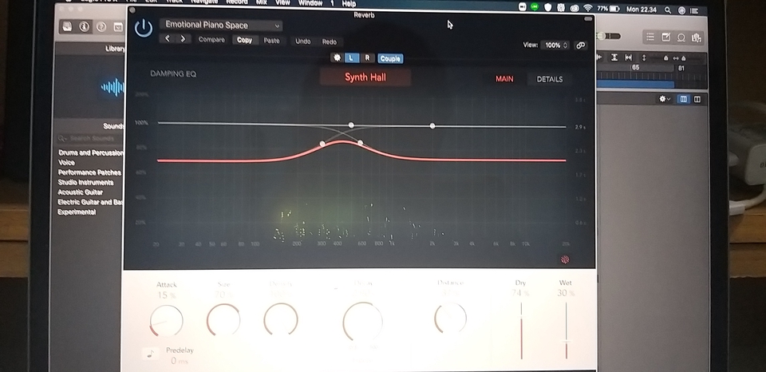Click the Compare button

(x=211, y=40)
